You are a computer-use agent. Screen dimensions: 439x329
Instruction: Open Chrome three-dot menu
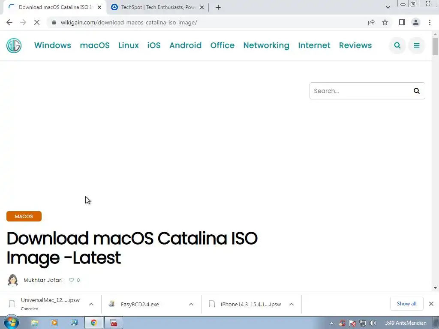(x=430, y=22)
